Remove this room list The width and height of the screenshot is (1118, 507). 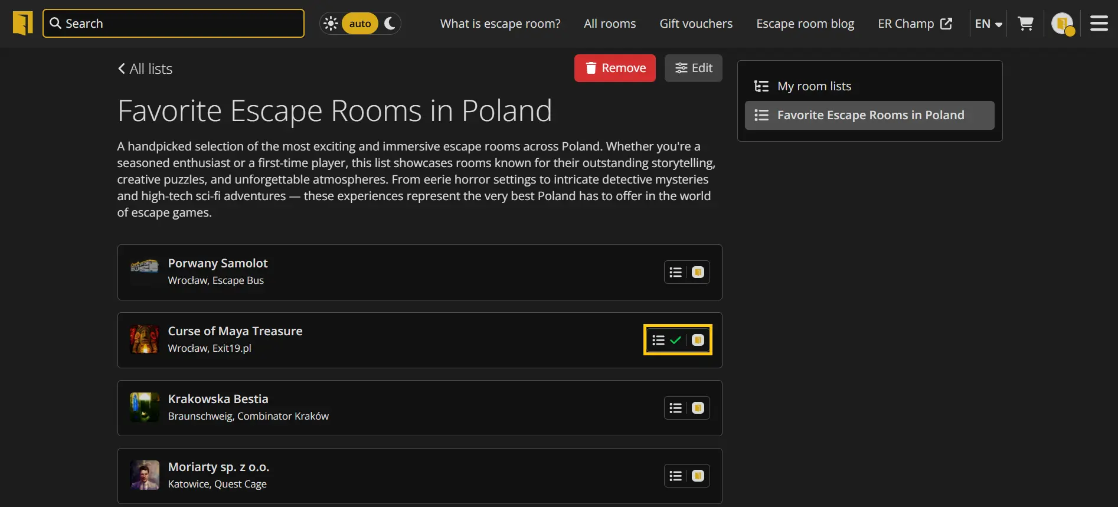[614, 68]
